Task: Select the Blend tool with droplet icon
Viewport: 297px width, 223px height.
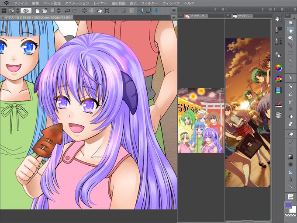Action: click(290, 116)
